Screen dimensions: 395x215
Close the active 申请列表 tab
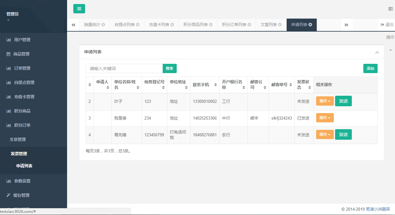[x=310, y=25]
